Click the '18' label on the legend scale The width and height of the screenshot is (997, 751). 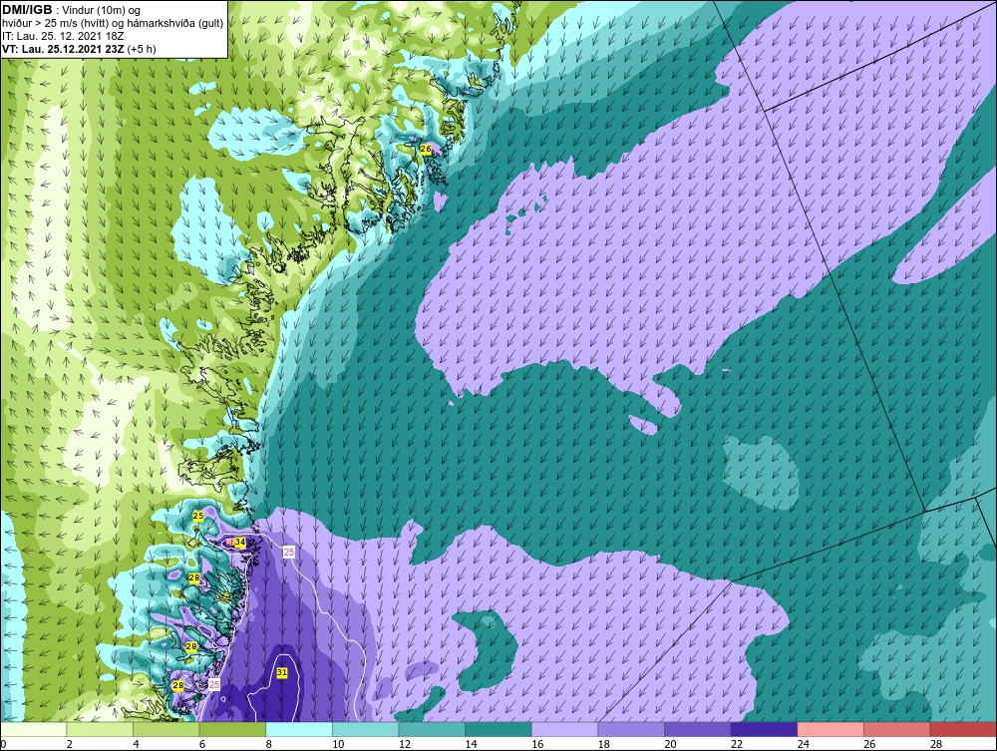tap(603, 744)
